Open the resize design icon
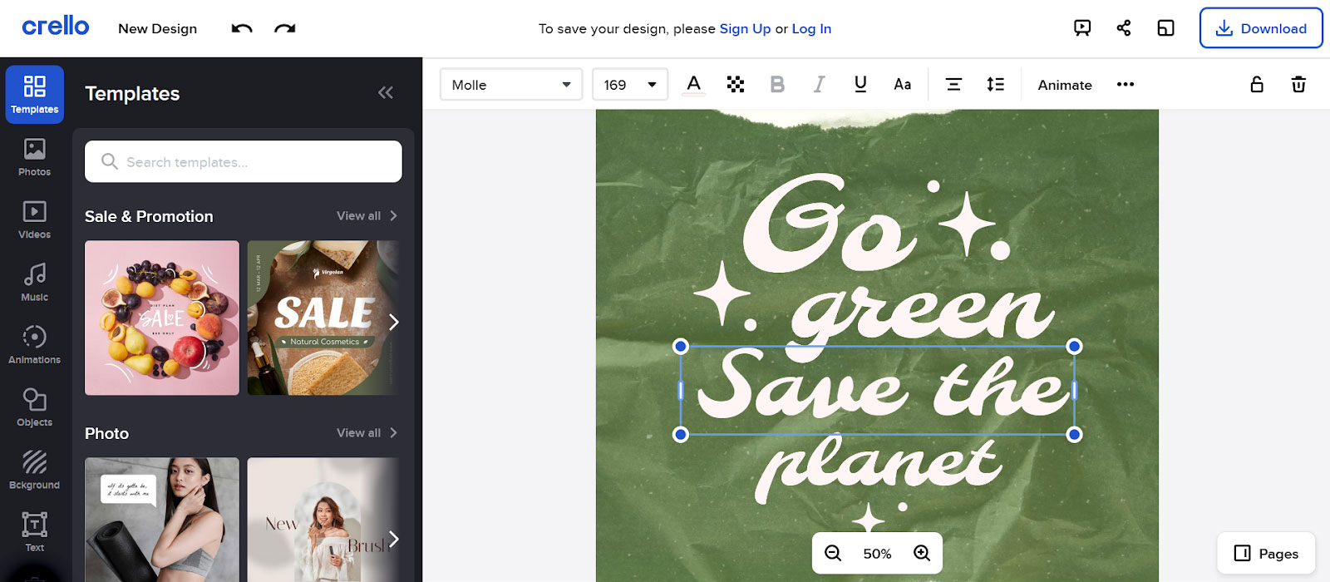1330x582 pixels. coord(1166,28)
